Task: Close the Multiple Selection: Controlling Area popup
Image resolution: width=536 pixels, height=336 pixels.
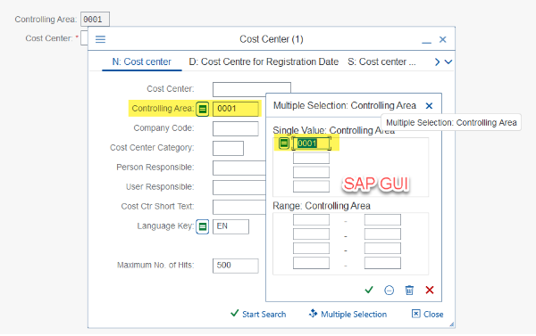Action: pos(429,106)
